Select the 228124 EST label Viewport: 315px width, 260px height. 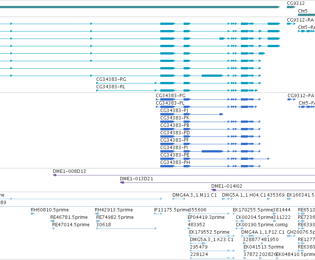[199, 255]
